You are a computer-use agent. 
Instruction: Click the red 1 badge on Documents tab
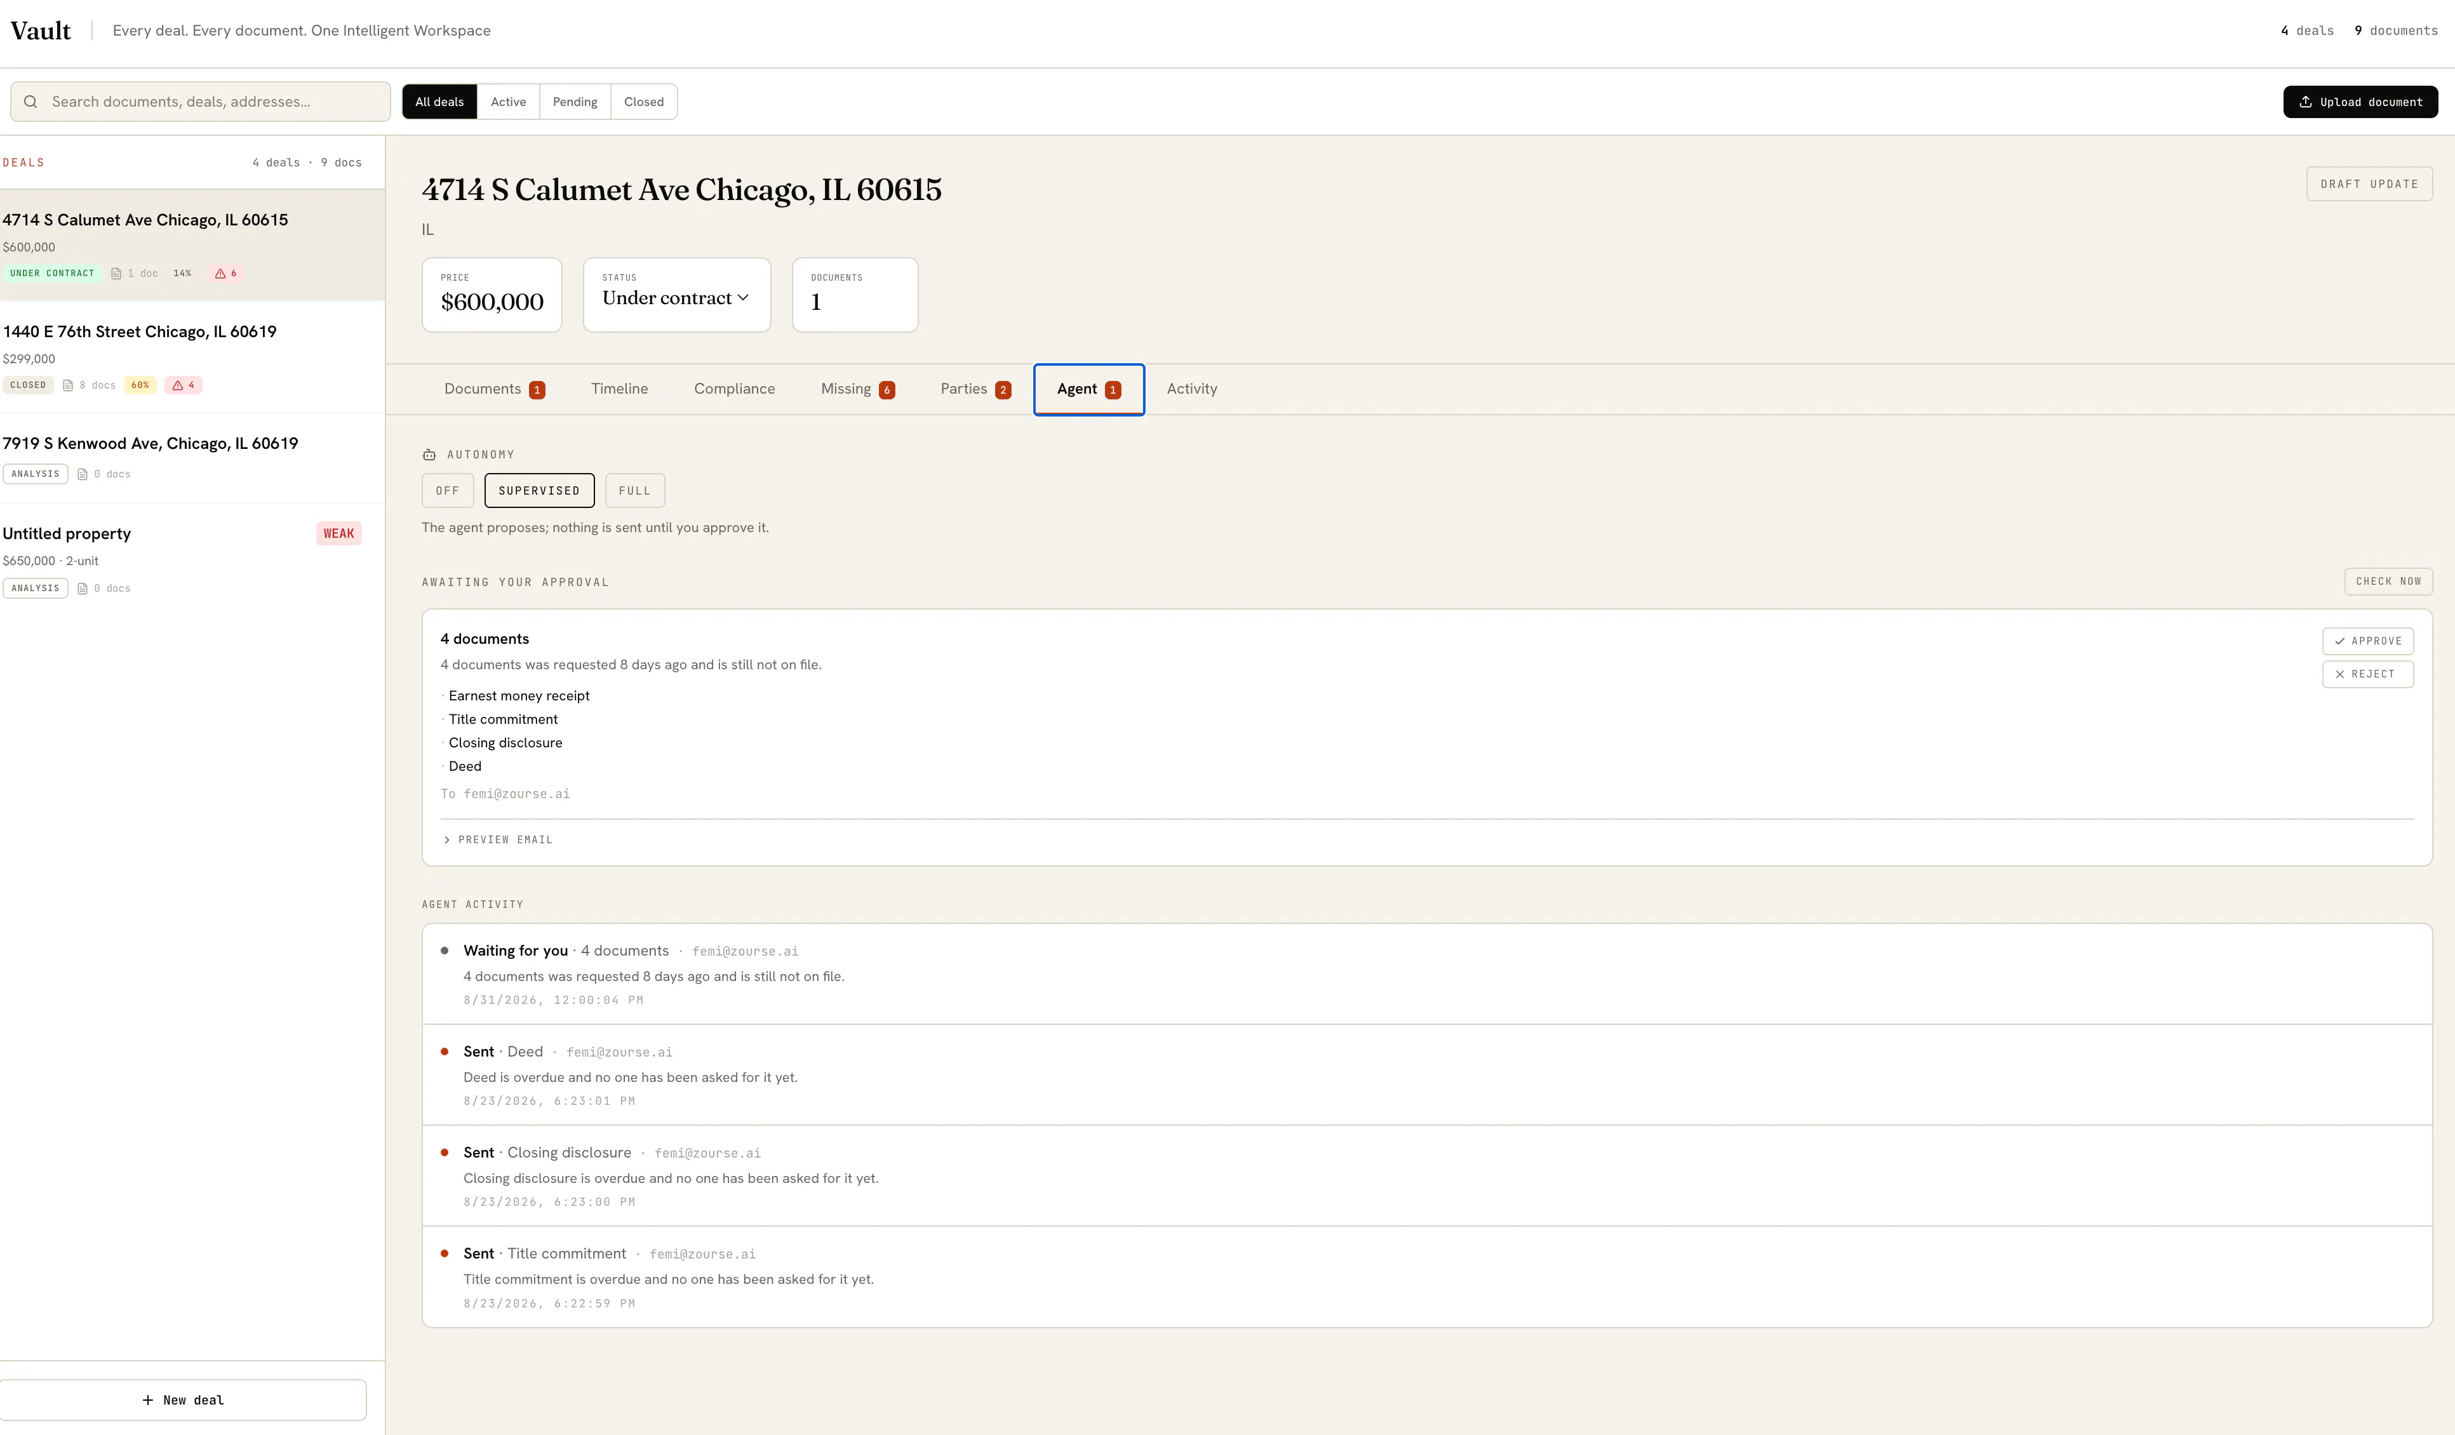tap(537, 390)
